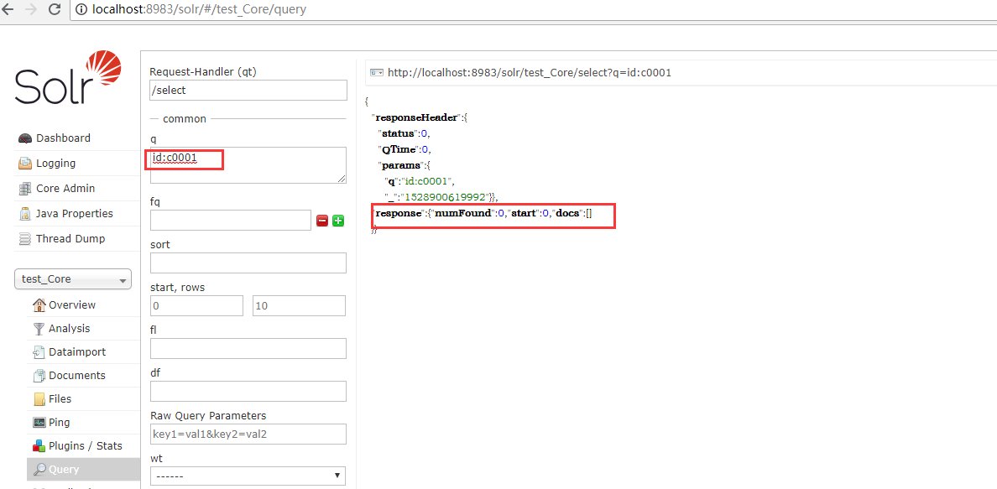Open the Analysis screen
Image resolution: width=997 pixels, height=489 pixels.
70,329
